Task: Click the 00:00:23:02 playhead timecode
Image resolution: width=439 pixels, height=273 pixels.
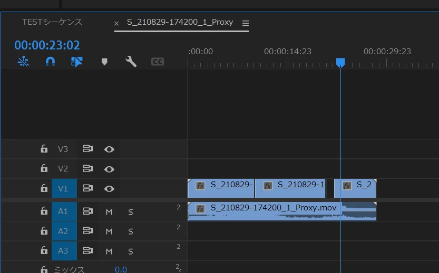Action: pyautogui.click(x=47, y=45)
